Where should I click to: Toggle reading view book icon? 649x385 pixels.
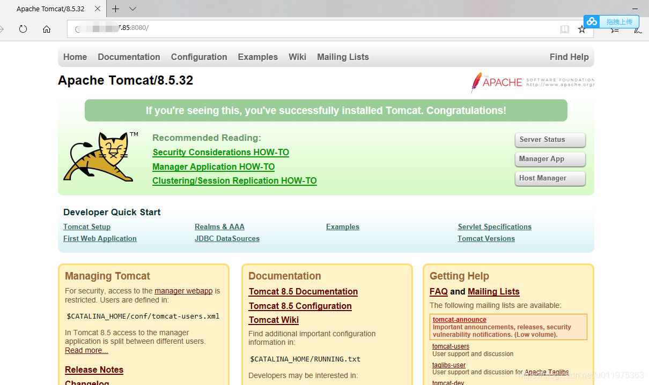click(565, 29)
